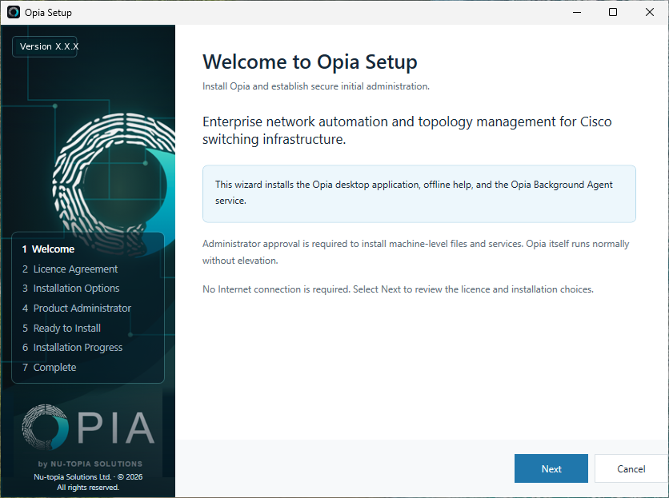Click the 'Enterprise network automation' description text
Screen dimensions: 669x498
pos(407,130)
